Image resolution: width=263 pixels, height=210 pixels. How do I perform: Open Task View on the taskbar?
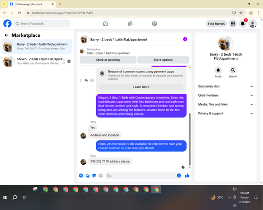25,197
